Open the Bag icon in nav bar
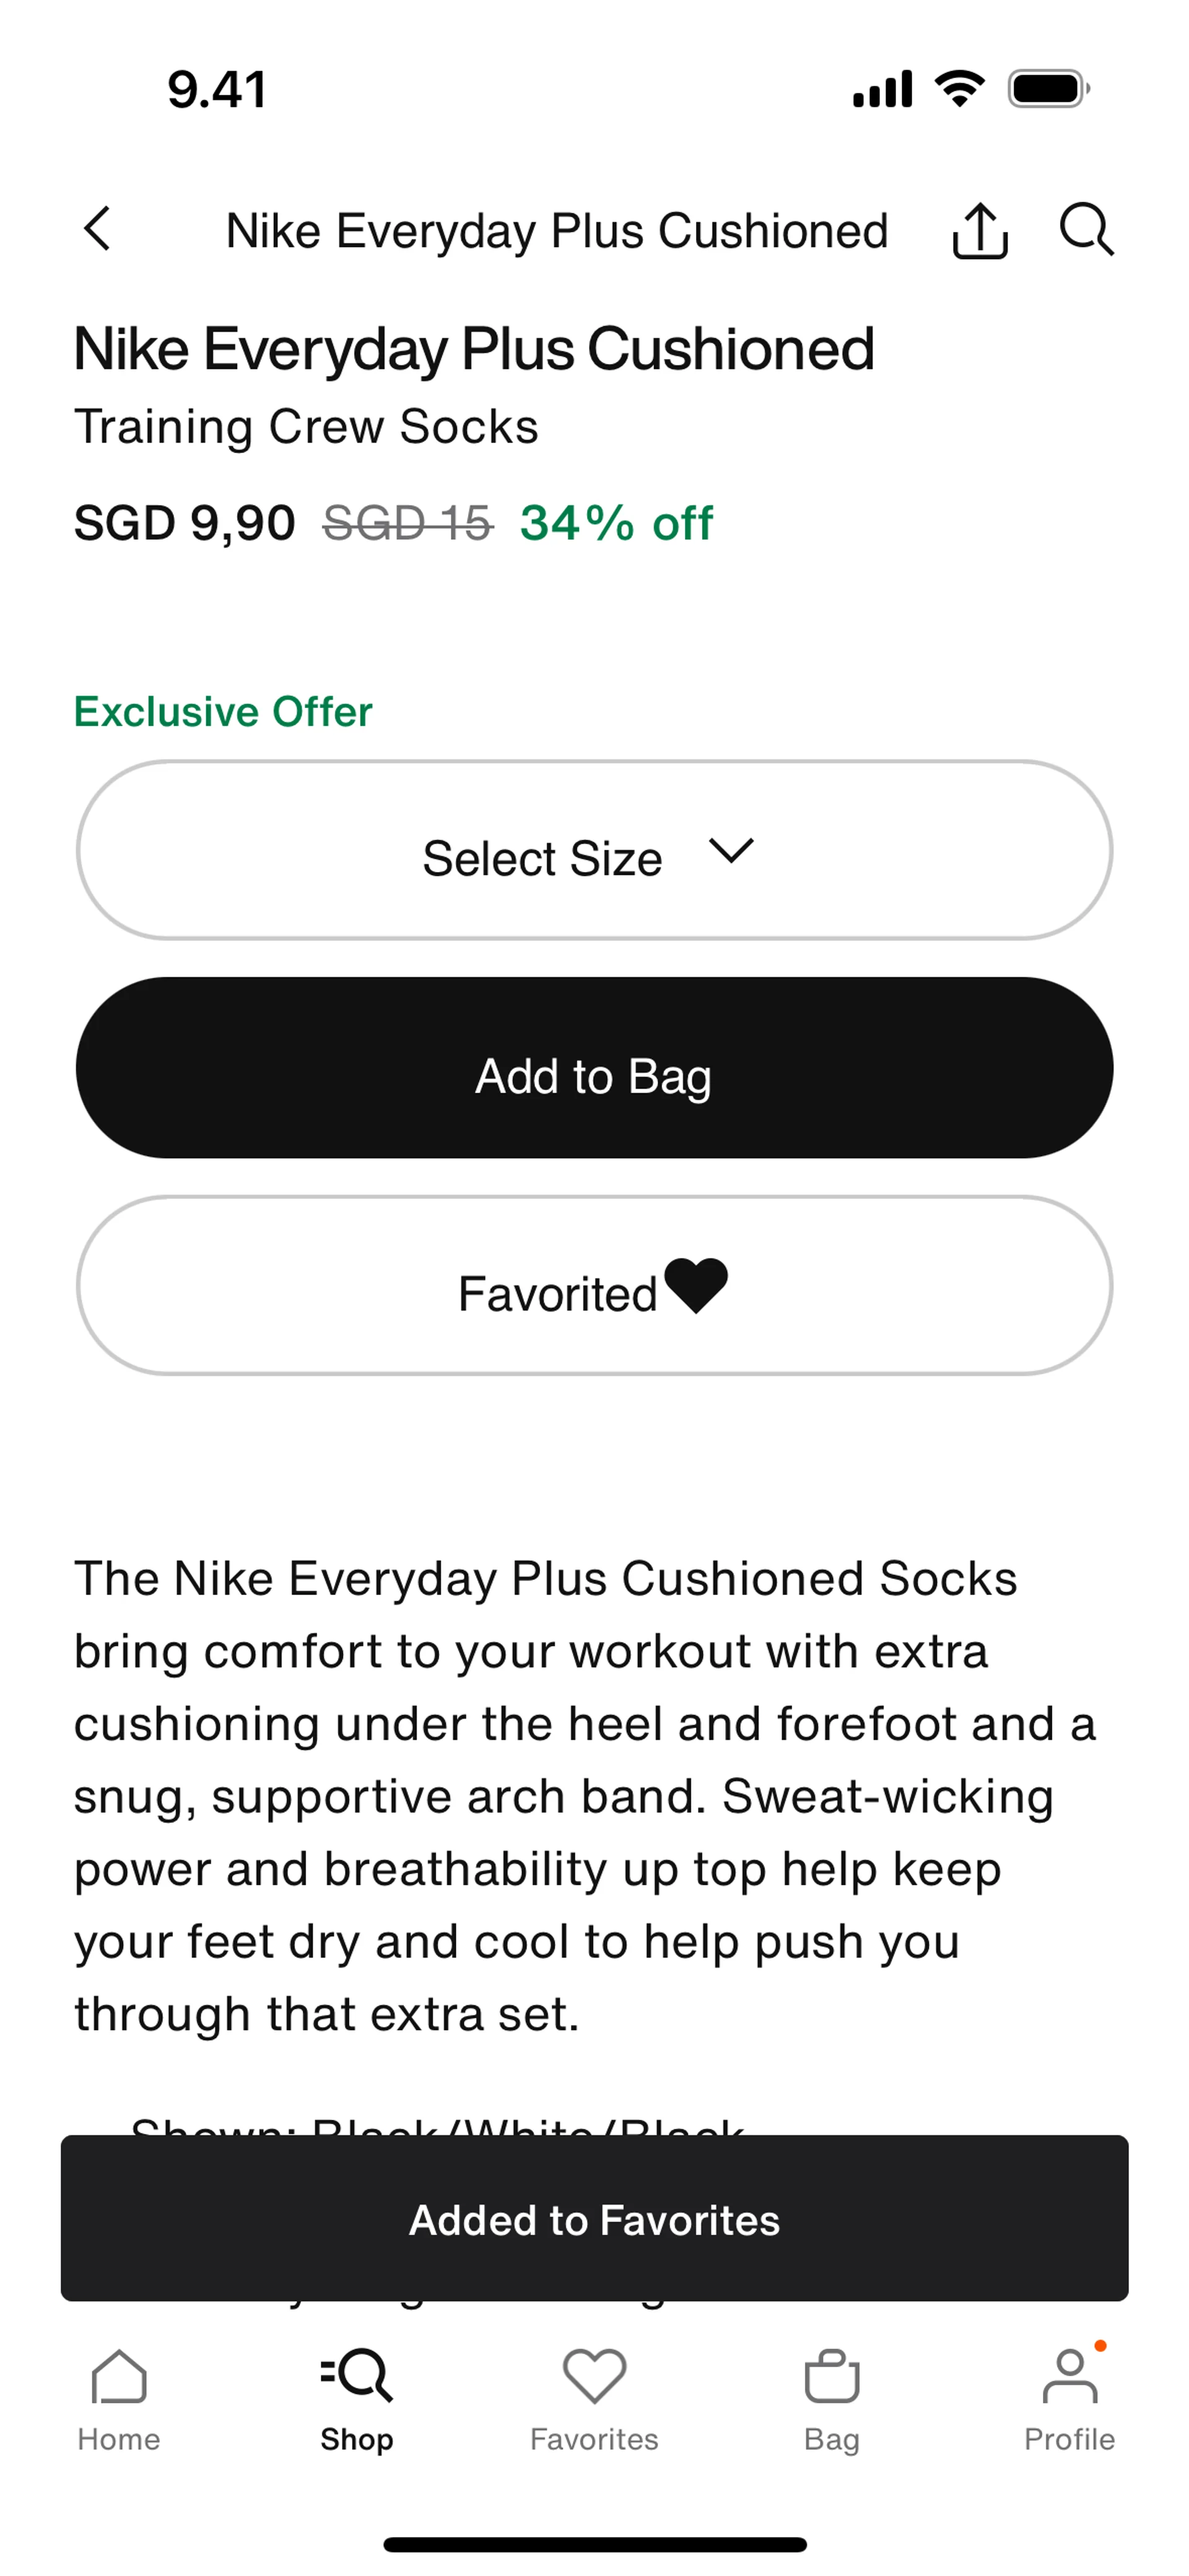The image size is (1189, 2576). [832, 2375]
